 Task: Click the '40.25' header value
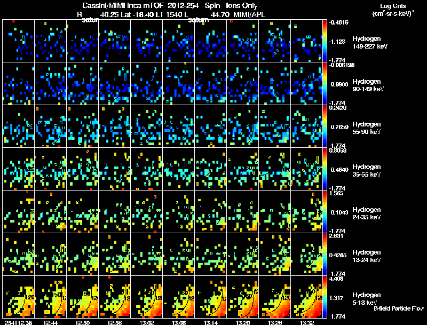pos(109,14)
